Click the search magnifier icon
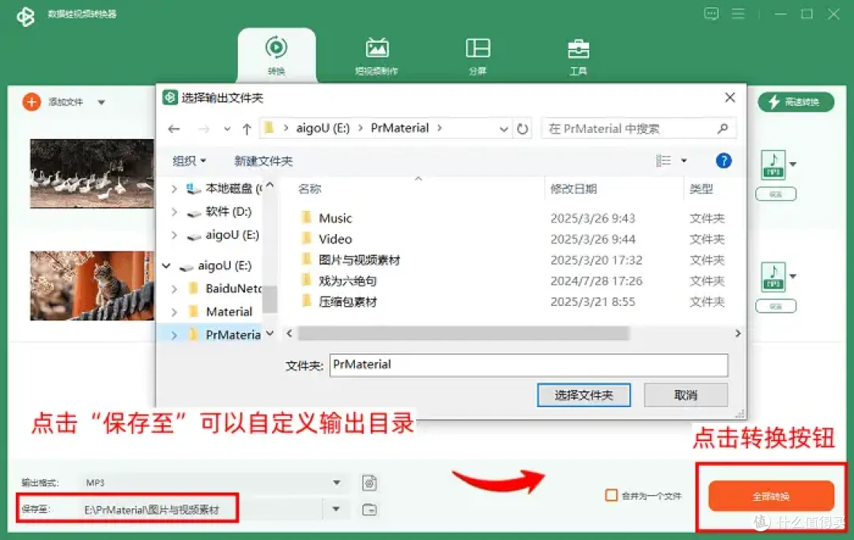This screenshot has width=854, height=540. [x=723, y=128]
